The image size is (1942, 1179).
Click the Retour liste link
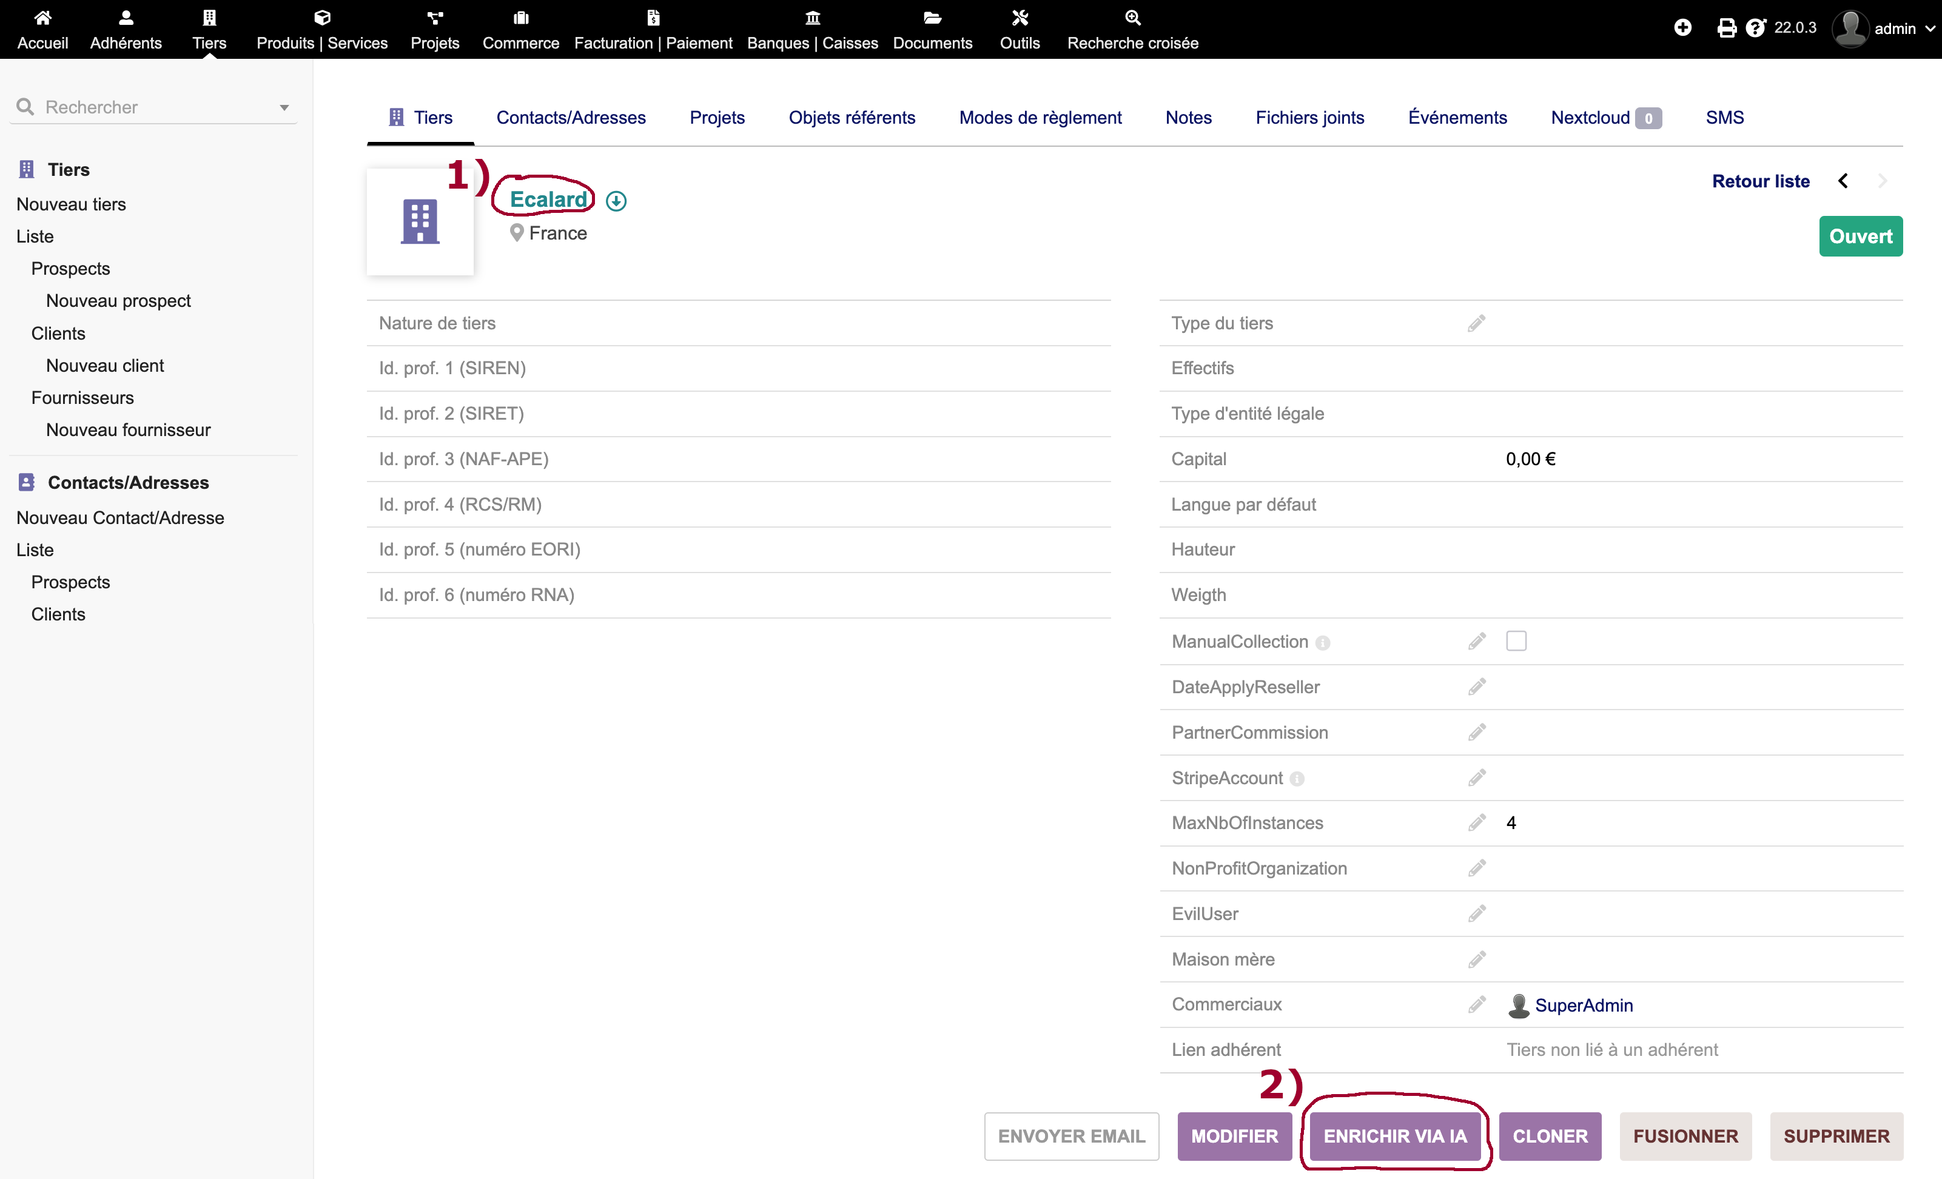[1760, 181]
